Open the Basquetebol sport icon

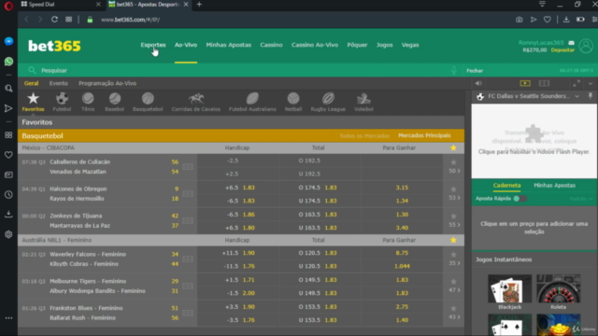point(148,102)
